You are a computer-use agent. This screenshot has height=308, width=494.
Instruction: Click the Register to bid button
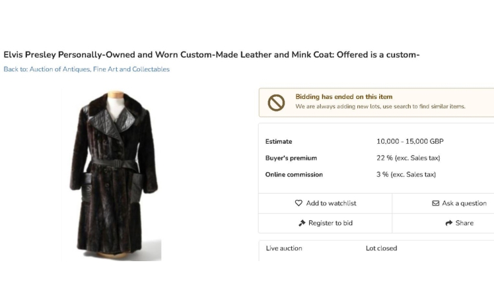[x=325, y=223]
